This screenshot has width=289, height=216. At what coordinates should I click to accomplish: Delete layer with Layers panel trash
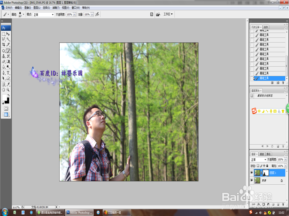[x=283, y=204]
